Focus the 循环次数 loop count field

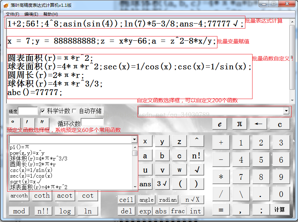pos(92,122)
